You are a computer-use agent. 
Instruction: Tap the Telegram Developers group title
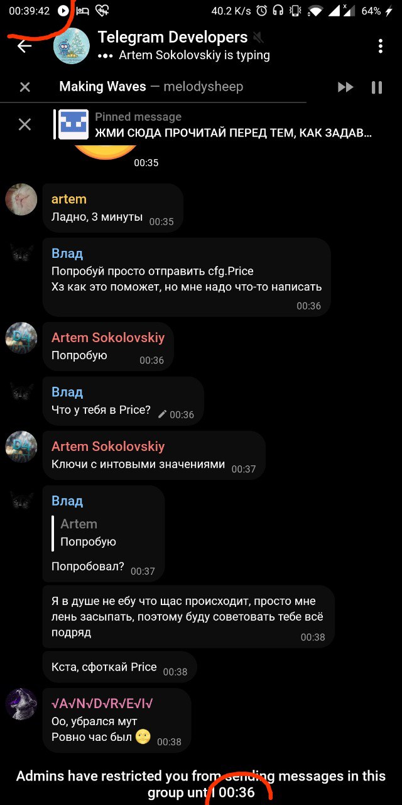coord(172,37)
